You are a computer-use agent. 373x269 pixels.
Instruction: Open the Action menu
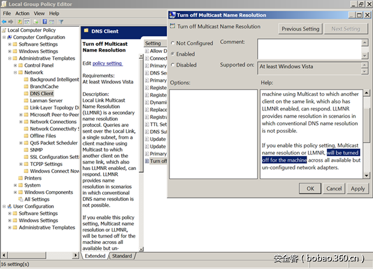coord(22,13)
